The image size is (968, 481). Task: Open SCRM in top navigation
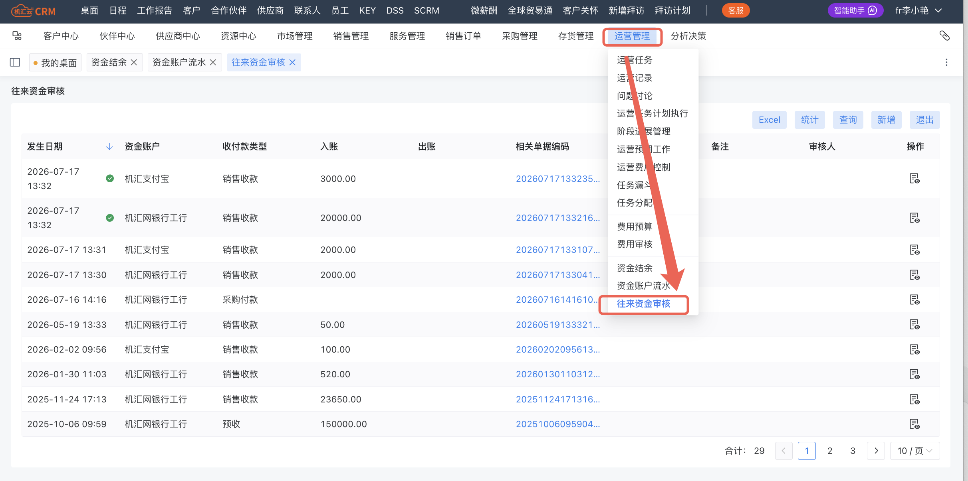tap(426, 11)
